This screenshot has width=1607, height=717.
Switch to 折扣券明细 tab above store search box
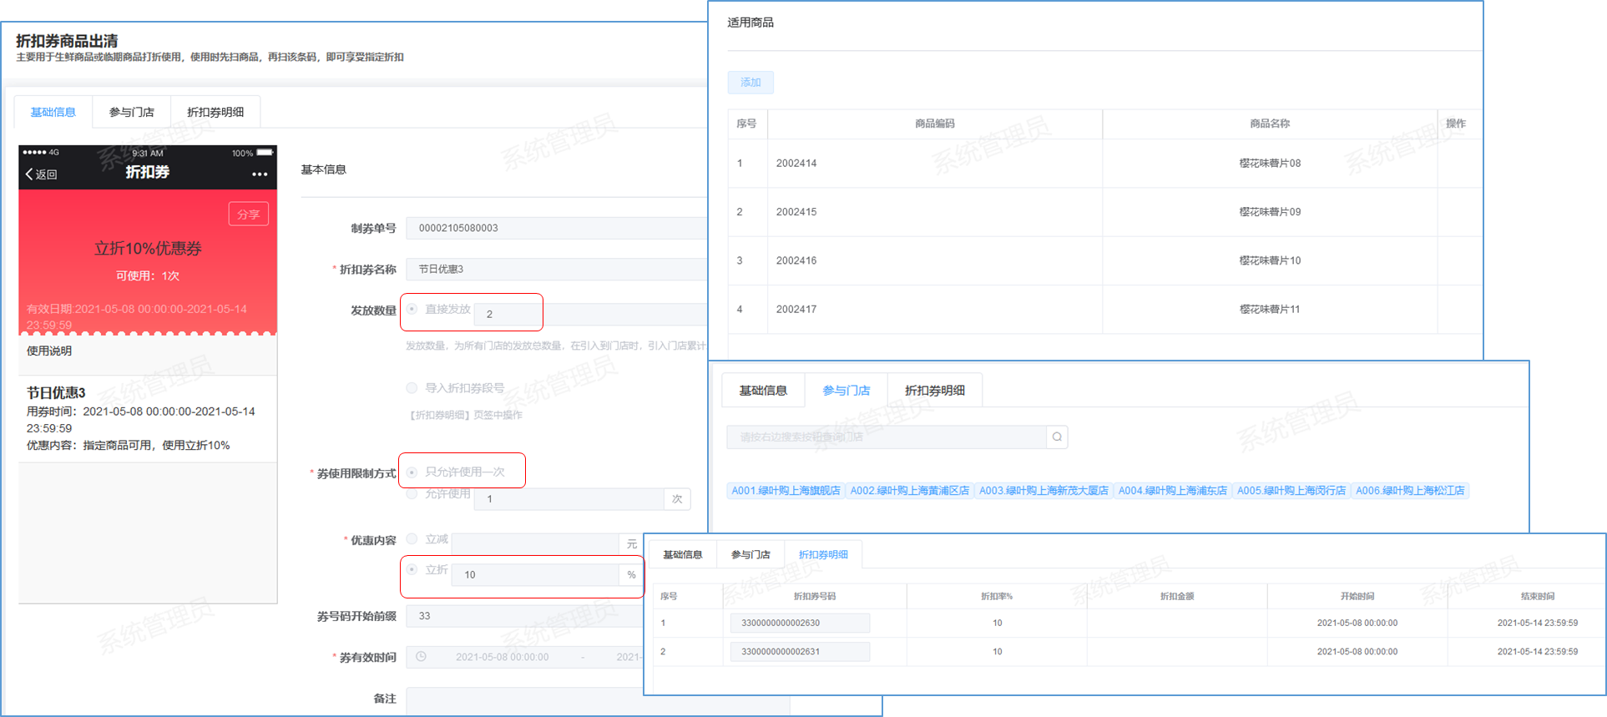(935, 390)
